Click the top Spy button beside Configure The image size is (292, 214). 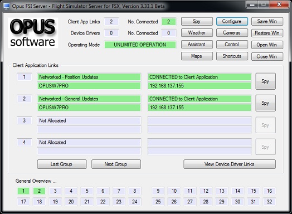[x=197, y=21]
